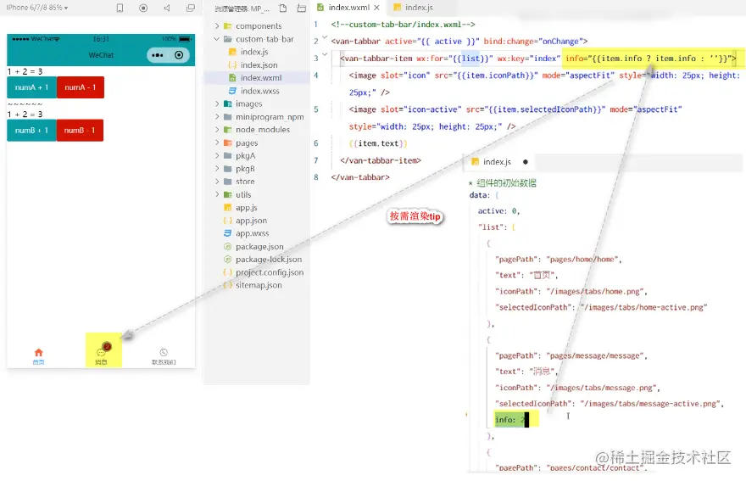Click the detach simulator window icon
The height and width of the screenshot is (481, 746).
190,8
